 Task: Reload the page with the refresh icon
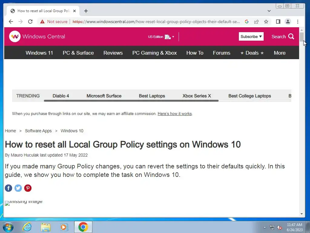[x=30, y=22]
